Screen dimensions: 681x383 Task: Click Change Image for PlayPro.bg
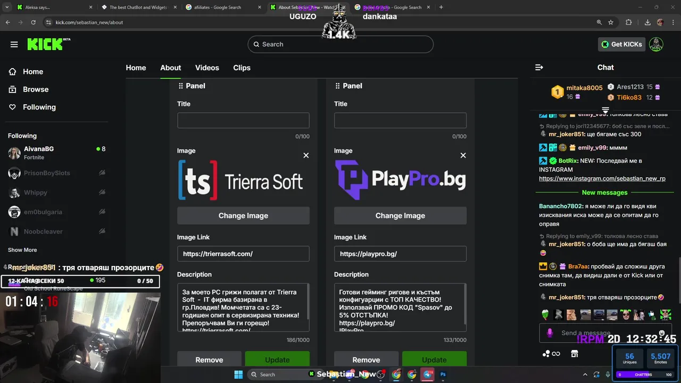400,215
